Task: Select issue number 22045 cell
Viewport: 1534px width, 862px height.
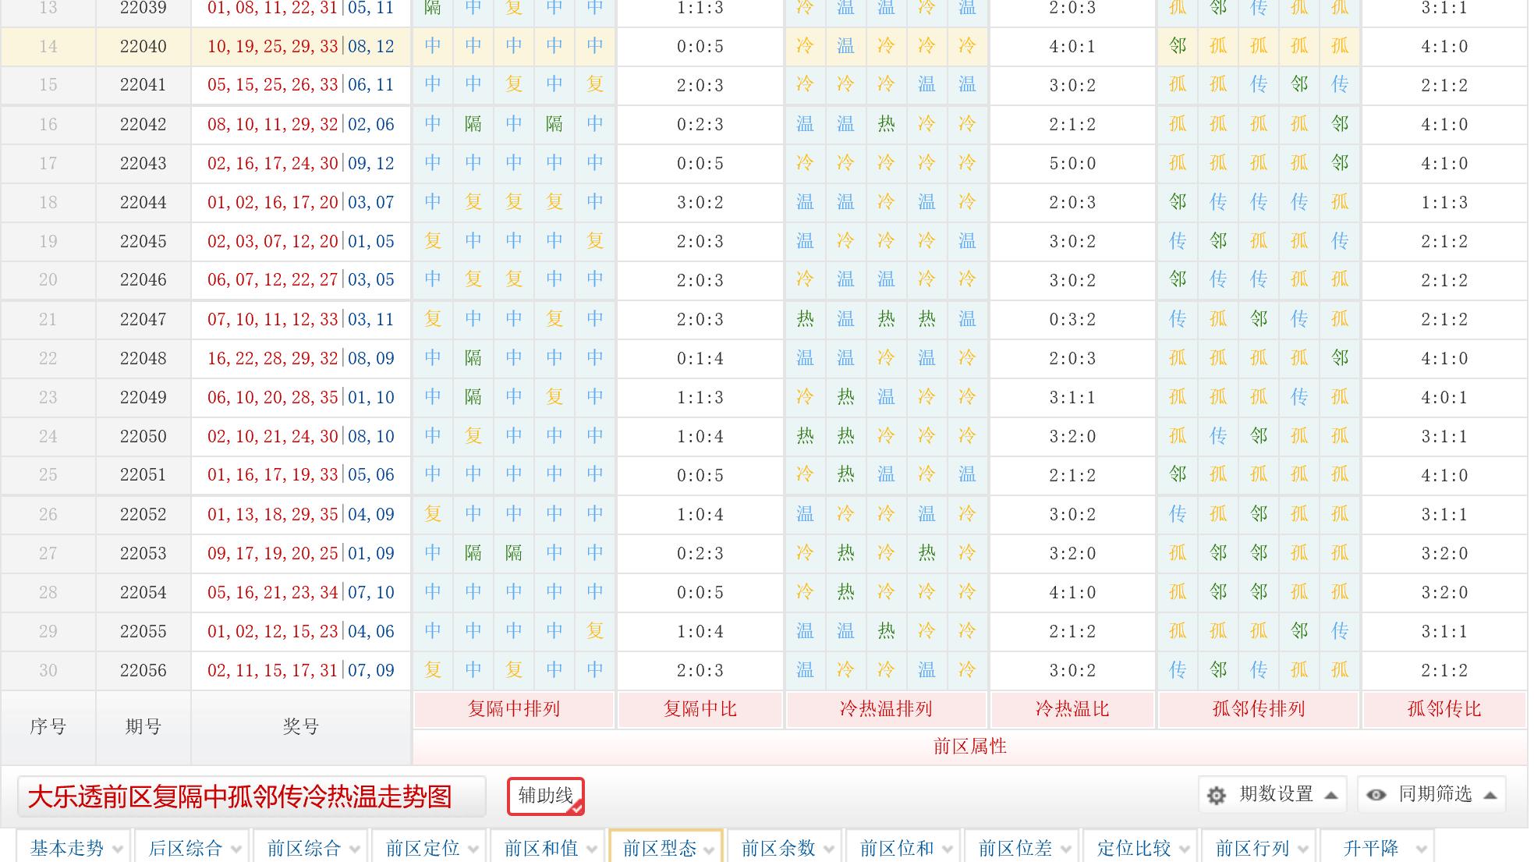Action: coord(143,241)
